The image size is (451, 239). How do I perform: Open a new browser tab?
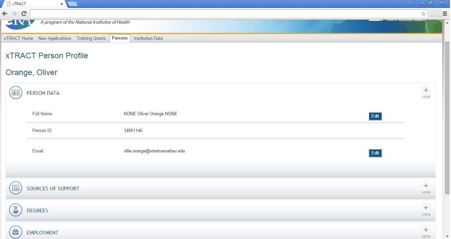click(x=73, y=4)
